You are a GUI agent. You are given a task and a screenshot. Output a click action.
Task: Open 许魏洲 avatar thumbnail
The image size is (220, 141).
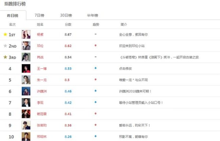(26, 91)
